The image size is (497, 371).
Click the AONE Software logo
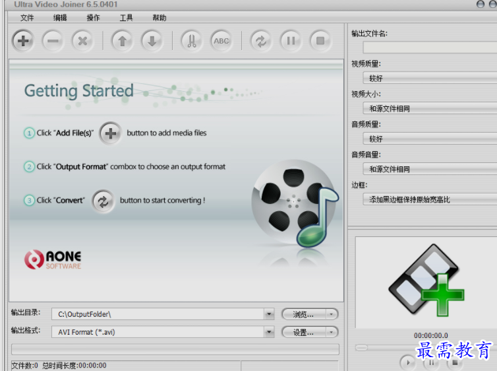pos(53,259)
